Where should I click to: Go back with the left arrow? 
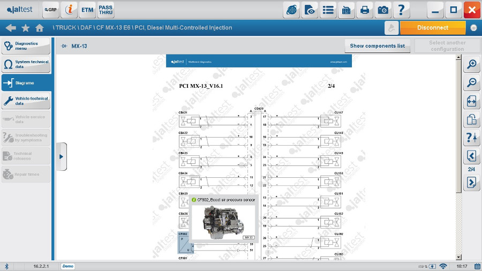(x=11, y=28)
